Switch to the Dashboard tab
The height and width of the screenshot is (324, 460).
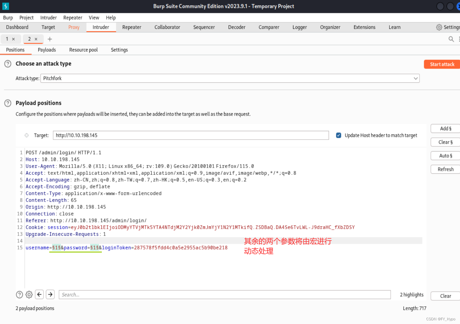tap(17, 27)
